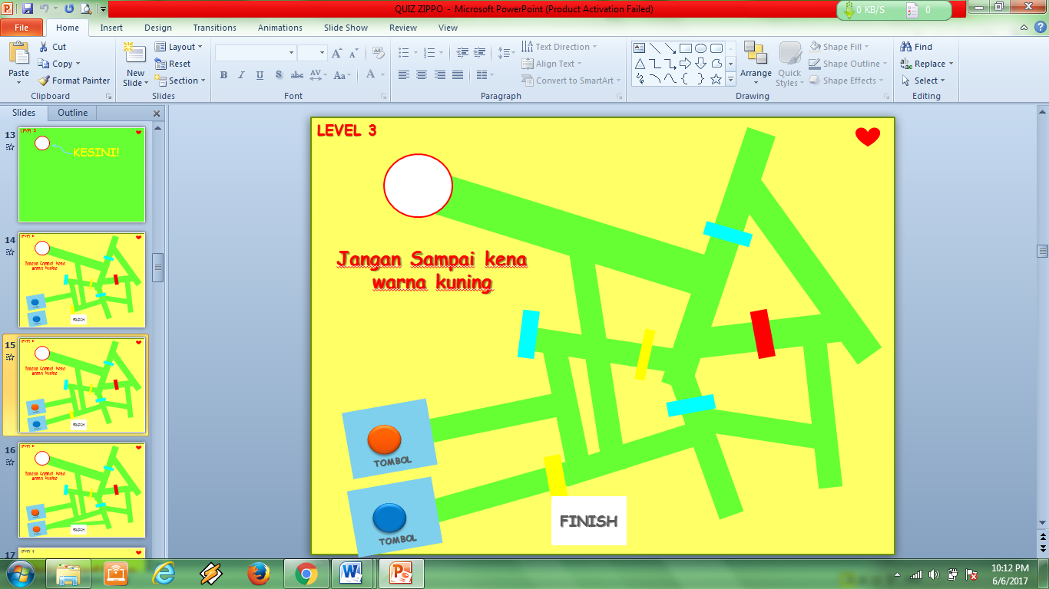1049x589 pixels.
Task: Click the Windows Start button
Action: pos(21,574)
